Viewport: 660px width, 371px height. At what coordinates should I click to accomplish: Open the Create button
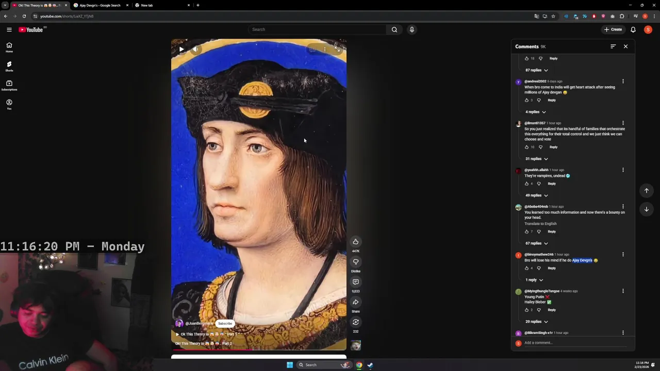coord(613,29)
